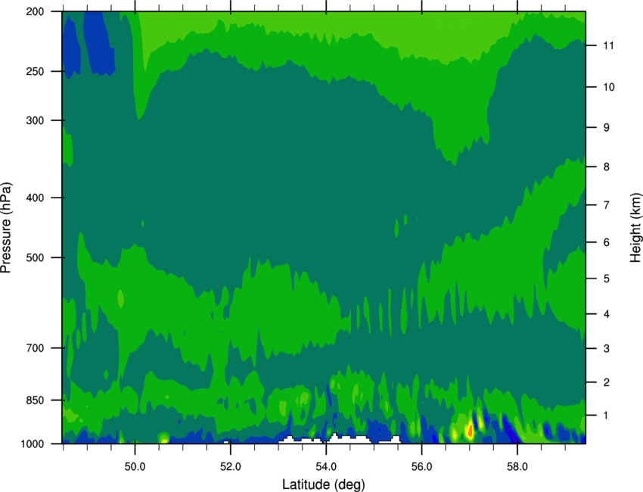Image resolution: width=643 pixels, height=492 pixels.
Task: Select the 700 pressure tick label
Action: 35,348
